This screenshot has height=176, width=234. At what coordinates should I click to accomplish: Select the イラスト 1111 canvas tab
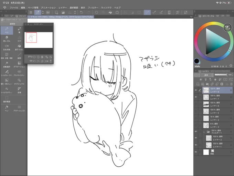click(61, 17)
